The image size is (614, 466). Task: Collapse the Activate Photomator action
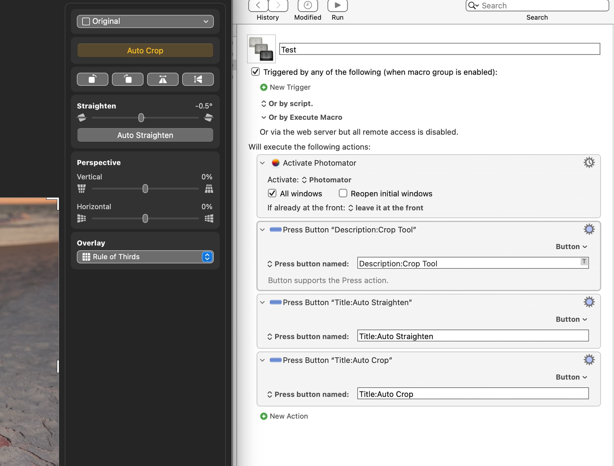point(262,163)
